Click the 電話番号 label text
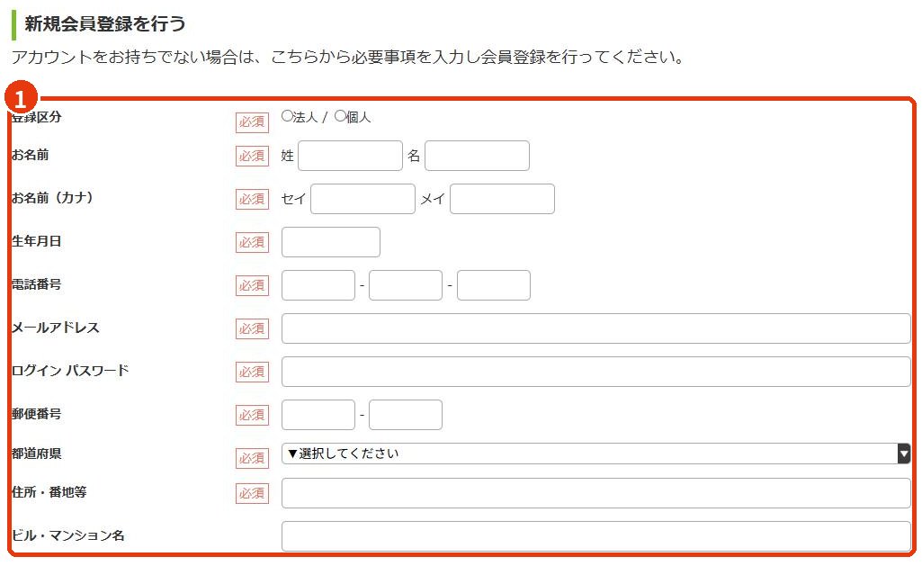 (x=37, y=284)
